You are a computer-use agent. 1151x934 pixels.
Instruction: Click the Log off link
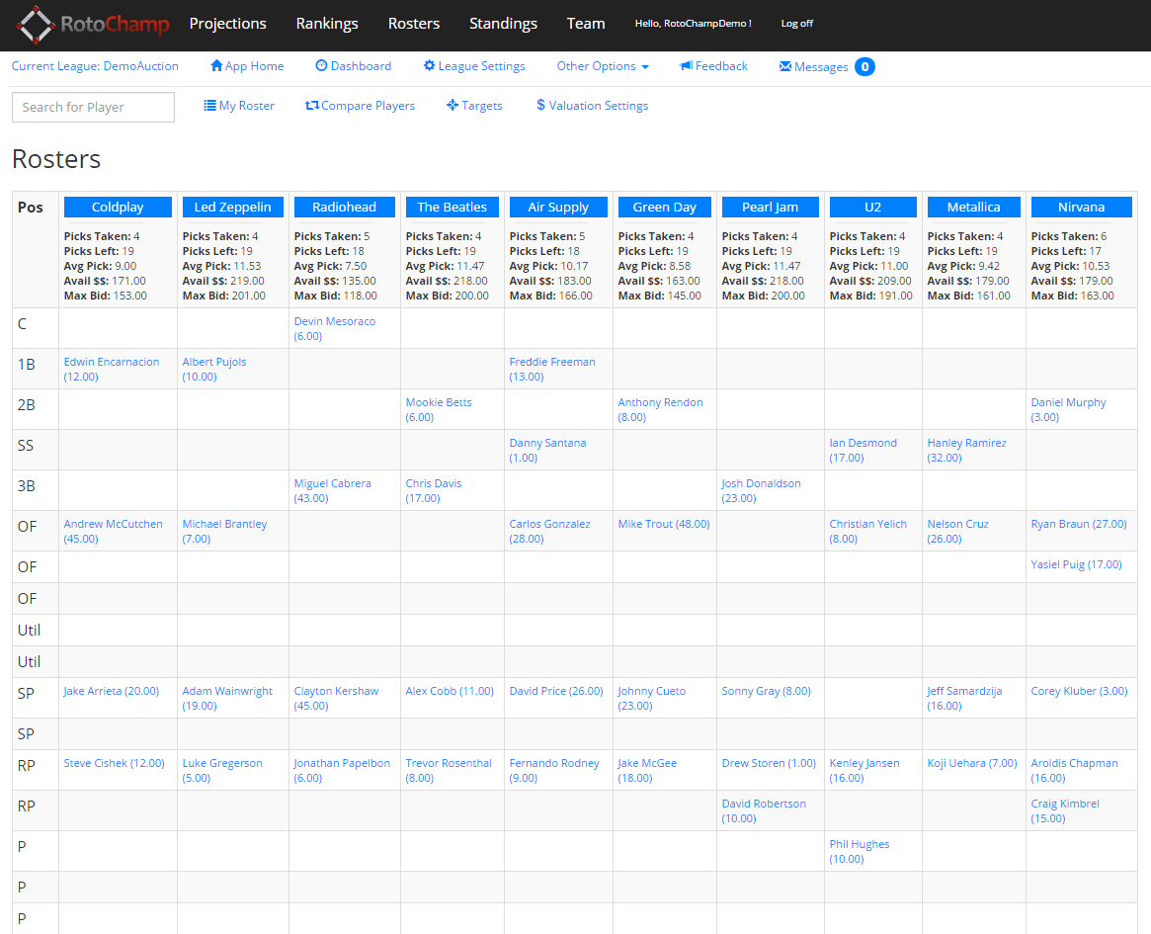click(797, 24)
